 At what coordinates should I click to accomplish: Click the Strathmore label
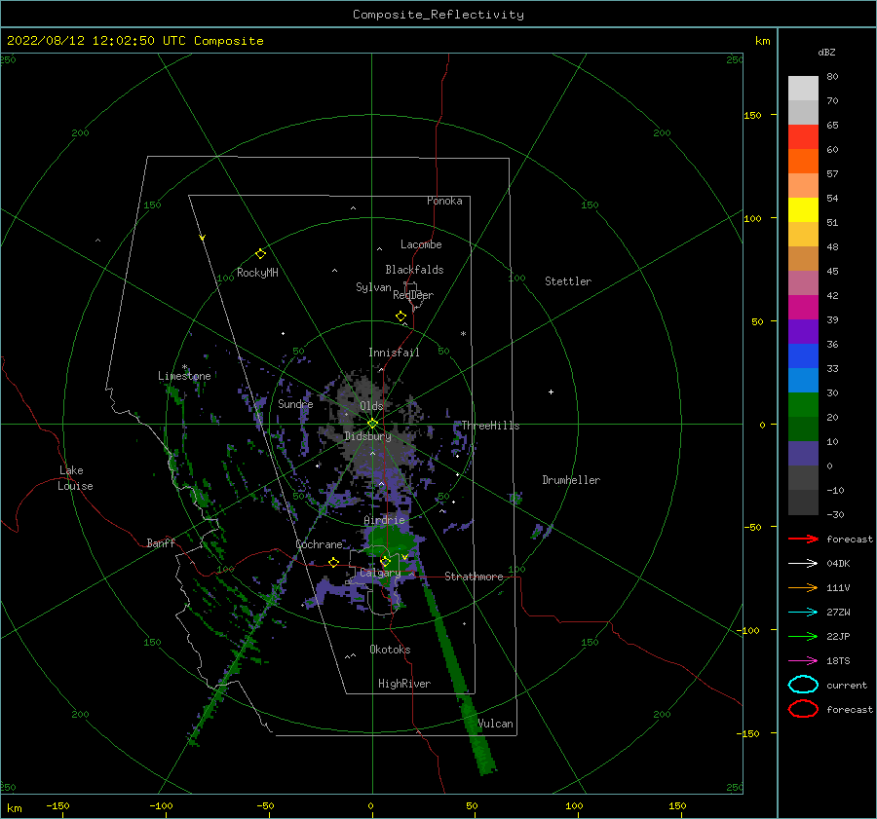[x=474, y=577]
